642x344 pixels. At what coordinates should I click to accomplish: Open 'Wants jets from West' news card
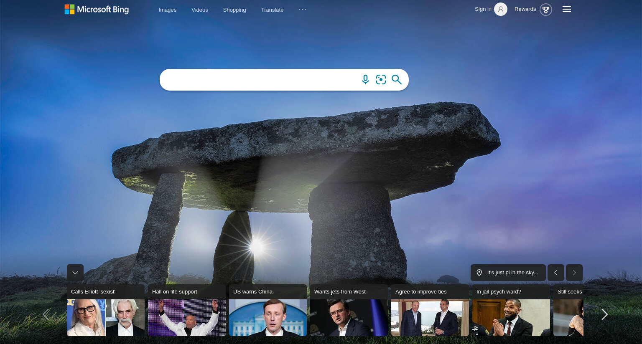point(349,310)
